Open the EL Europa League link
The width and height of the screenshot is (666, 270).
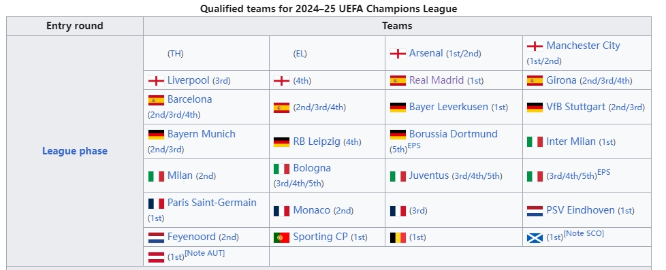(300, 54)
